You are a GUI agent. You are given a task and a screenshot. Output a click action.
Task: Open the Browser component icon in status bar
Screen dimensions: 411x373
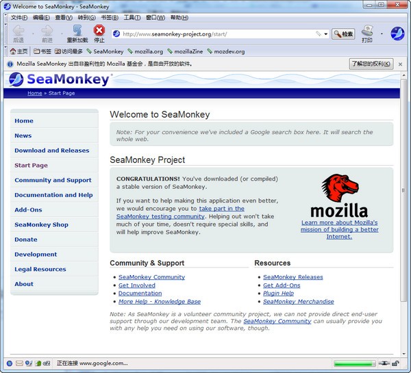10,363
